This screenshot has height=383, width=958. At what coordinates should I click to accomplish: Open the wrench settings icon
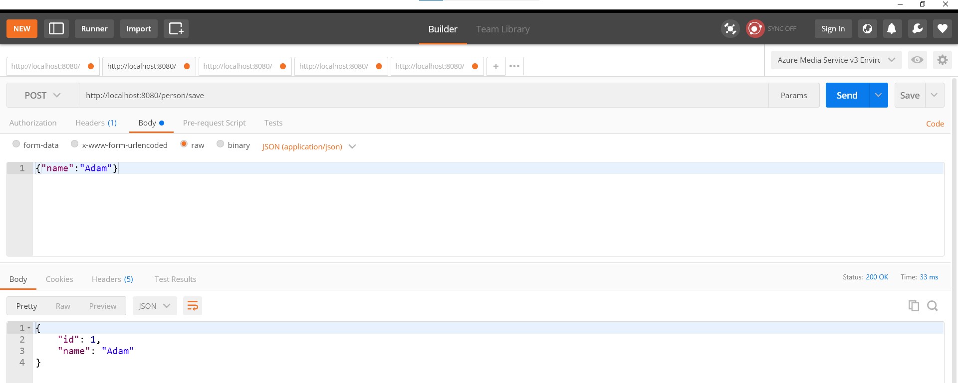[917, 28]
